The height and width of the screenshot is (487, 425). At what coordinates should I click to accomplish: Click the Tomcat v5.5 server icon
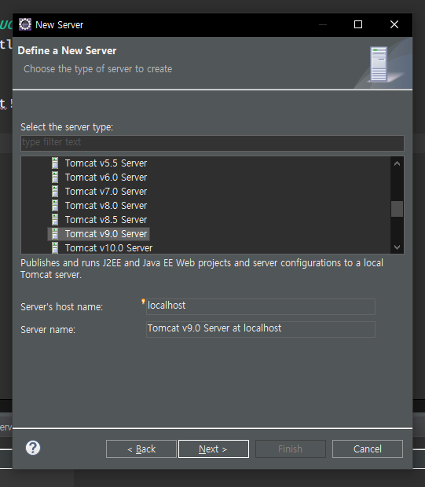coord(55,163)
